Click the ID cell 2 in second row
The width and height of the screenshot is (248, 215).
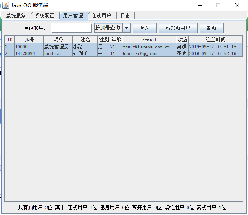tap(10, 53)
